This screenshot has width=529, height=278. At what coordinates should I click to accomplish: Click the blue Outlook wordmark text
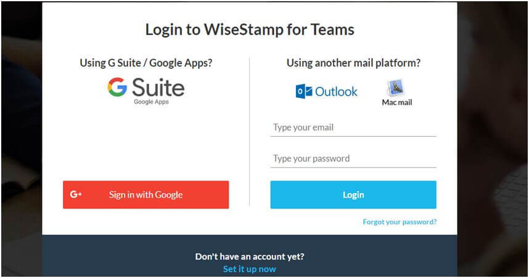click(x=336, y=91)
